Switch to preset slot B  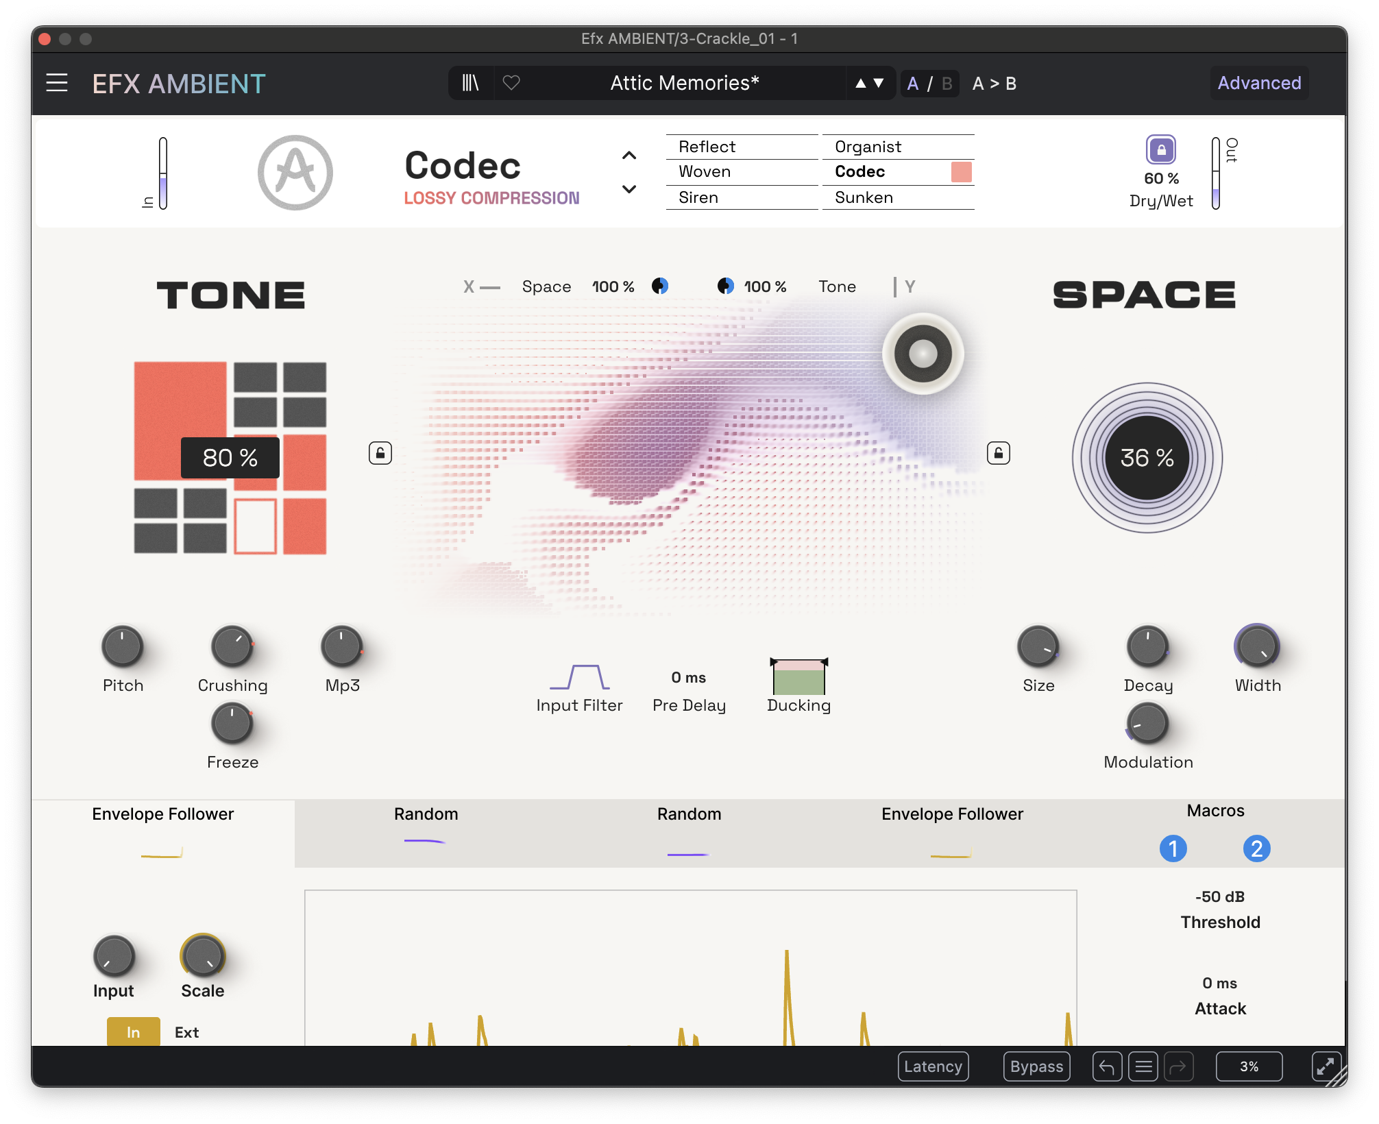click(947, 83)
